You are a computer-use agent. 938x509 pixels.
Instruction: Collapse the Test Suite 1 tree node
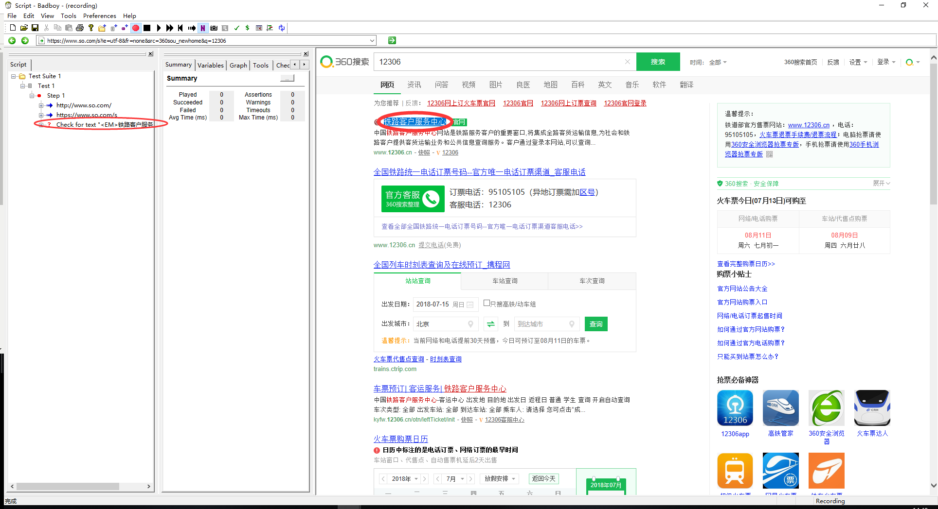pos(13,76)
